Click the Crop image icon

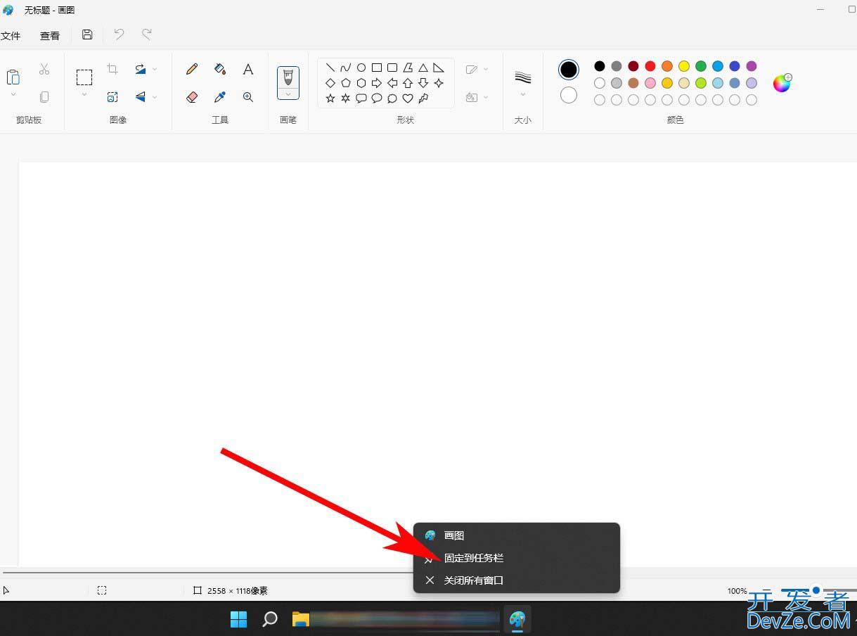pyautogui.click(x=112, y=69)
